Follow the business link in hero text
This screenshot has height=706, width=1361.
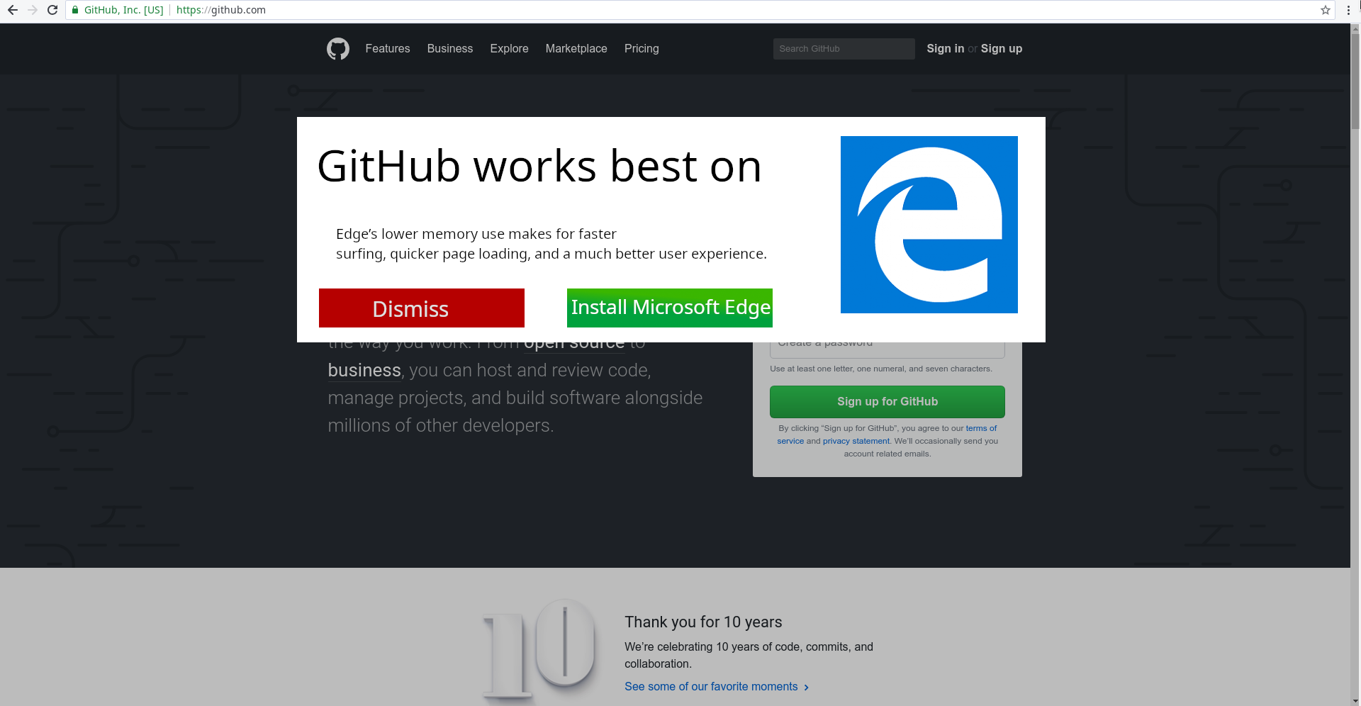pyautogui.click(x=364, y=371)
